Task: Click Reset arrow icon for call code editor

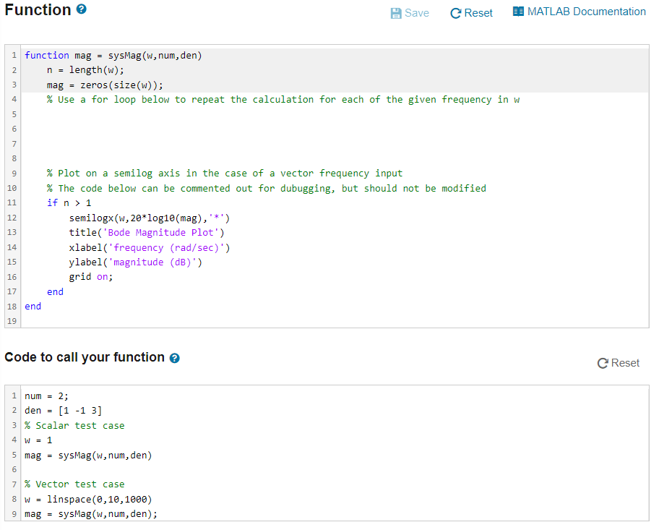Action: coord(603,363)
